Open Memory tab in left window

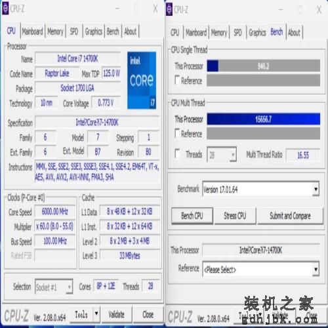(55, 31)
